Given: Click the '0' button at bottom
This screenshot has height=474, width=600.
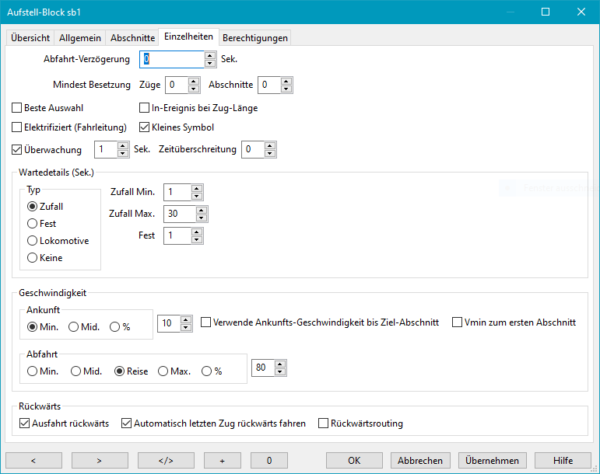Looking at the screenshot, I should (x=268, y=460).
